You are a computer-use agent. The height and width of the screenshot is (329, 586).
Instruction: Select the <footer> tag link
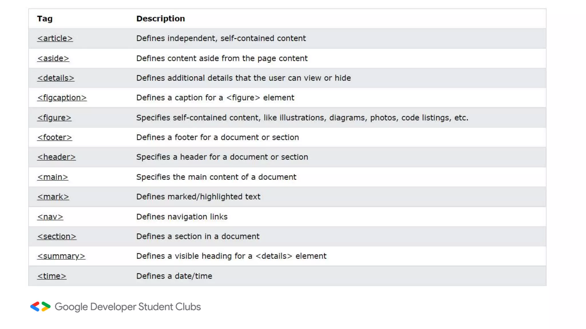click(54, 137)
